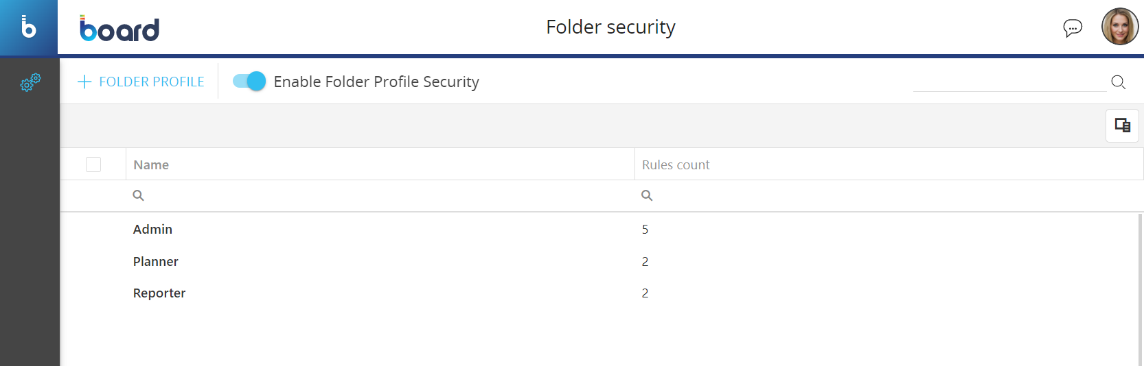
Task: Open the system administration gears icon
Action: point(30,82)
